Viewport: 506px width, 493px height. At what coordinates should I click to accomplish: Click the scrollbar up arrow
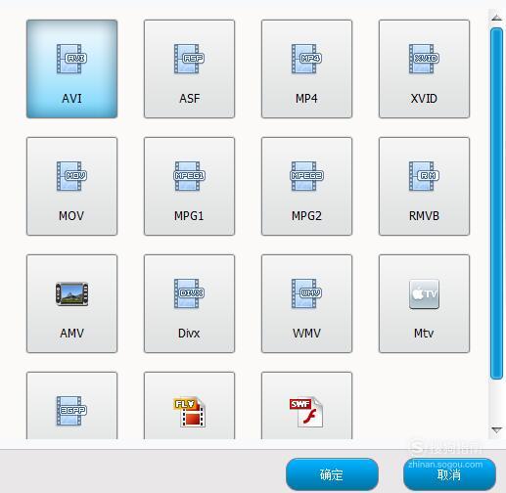point(496,18)
